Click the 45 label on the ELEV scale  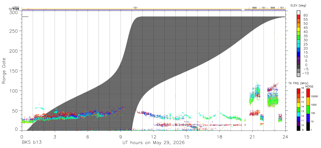pos(306,28)
